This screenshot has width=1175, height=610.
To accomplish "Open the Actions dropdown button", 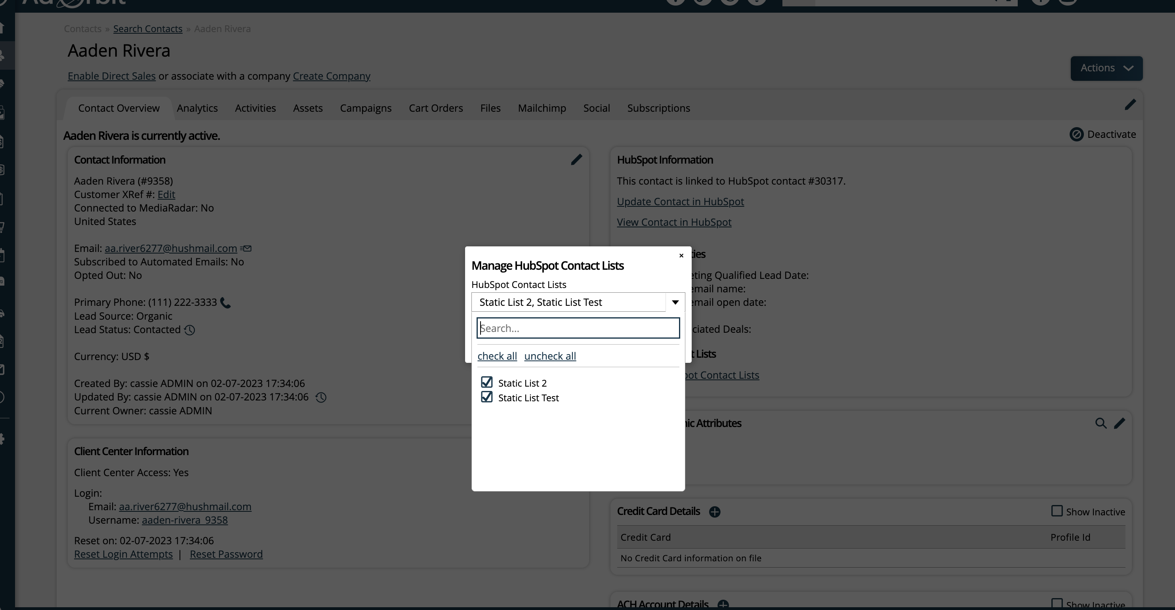I will (x=1106, y=69).
